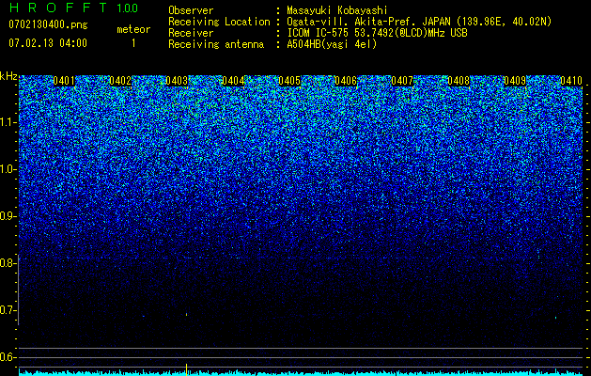Click the kHz axis unit label
This screenshot has width=591, height=376.
(x=8, y=76)
